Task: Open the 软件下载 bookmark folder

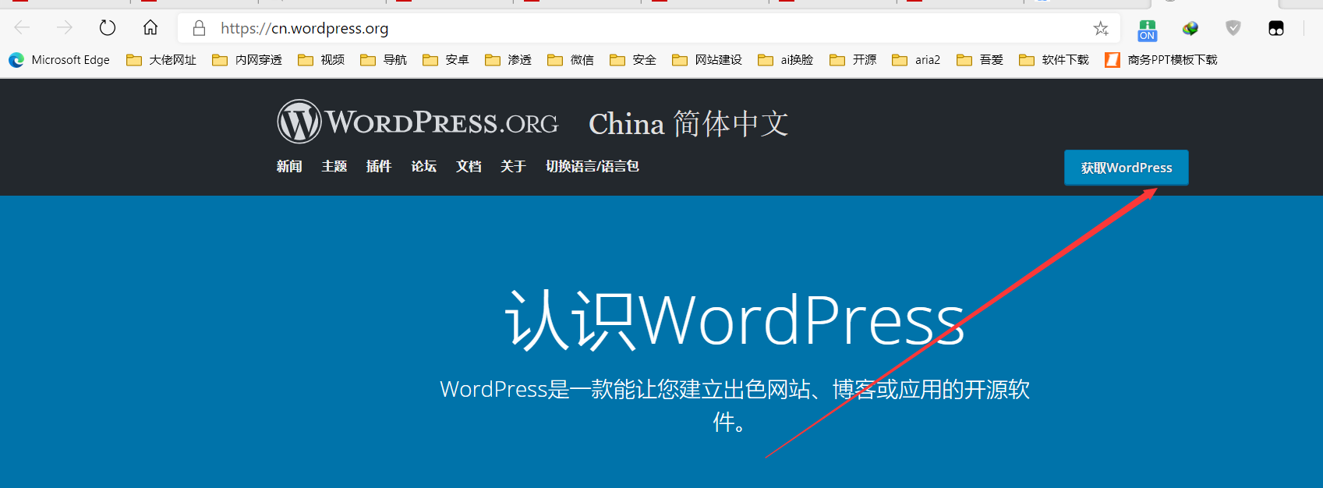Action: coord(1054,60)
